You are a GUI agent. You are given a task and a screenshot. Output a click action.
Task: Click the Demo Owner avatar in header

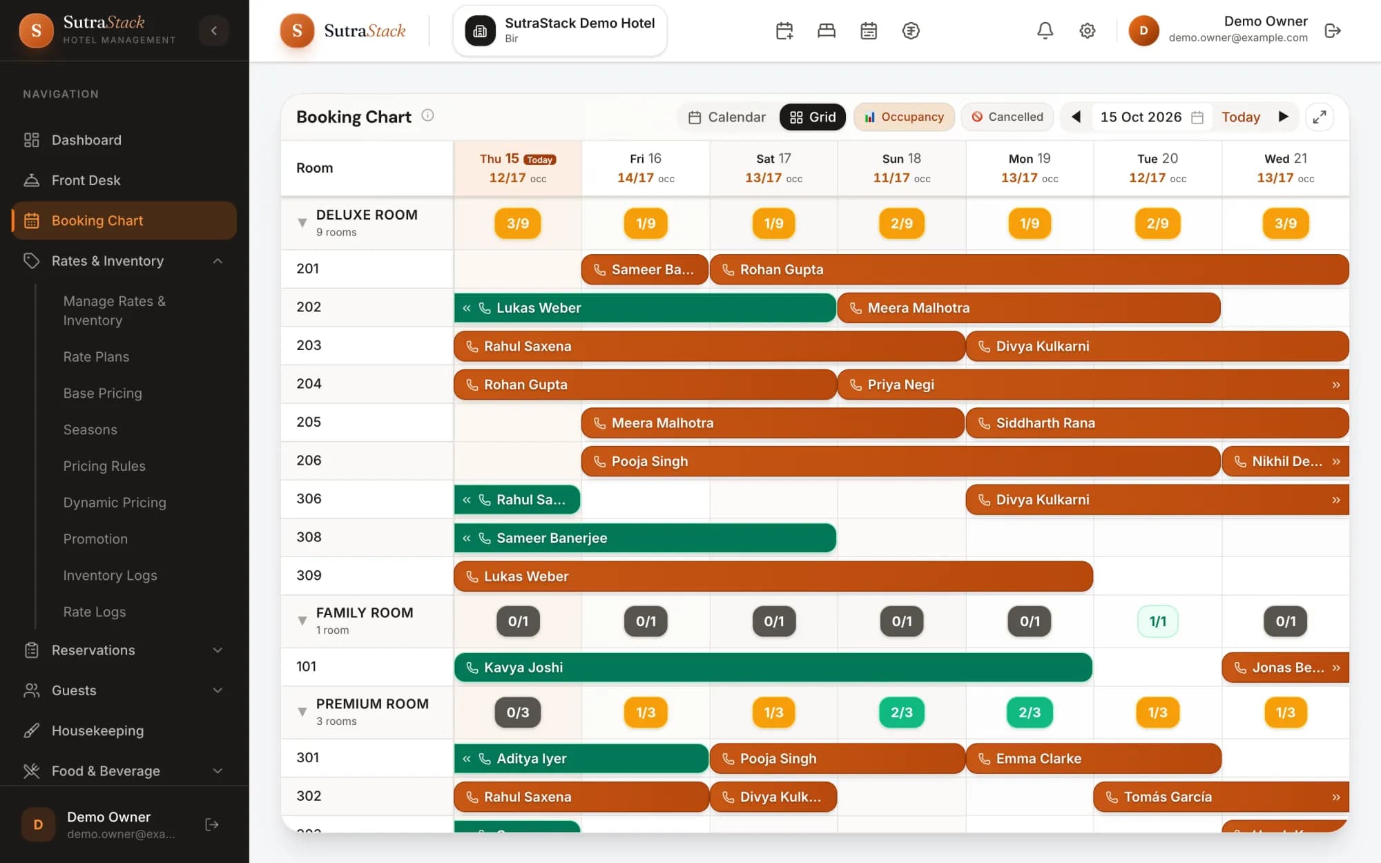(x=1143, y=30)
